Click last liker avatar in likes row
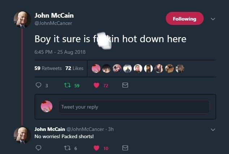The image size is (229, 154). 180,69
